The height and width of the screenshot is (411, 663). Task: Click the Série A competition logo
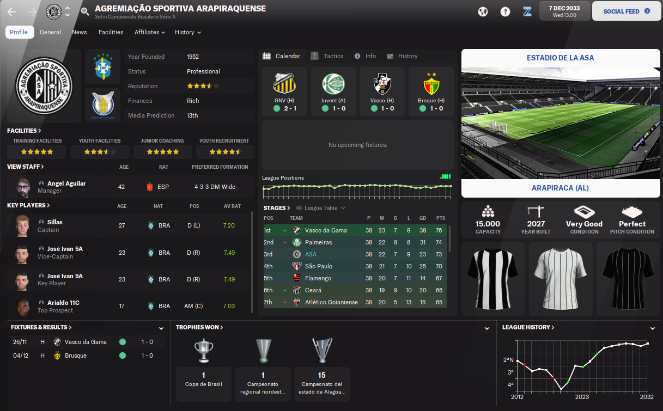coord(102,105)
